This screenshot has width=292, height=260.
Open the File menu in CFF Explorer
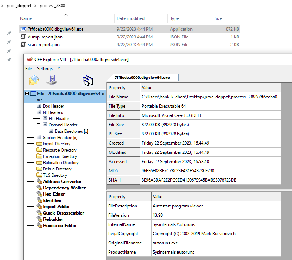point(29,69)
